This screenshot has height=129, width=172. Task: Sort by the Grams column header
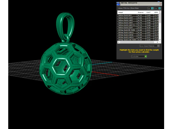pos(141,12)
